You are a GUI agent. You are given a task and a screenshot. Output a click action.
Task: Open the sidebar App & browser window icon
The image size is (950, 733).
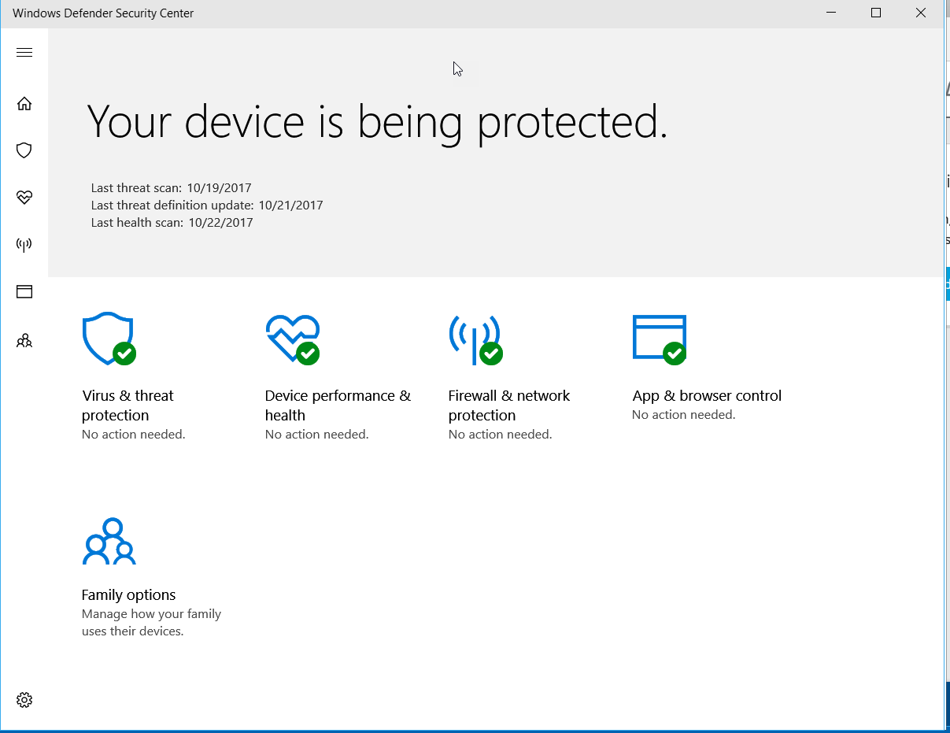(x=24, y=292)
